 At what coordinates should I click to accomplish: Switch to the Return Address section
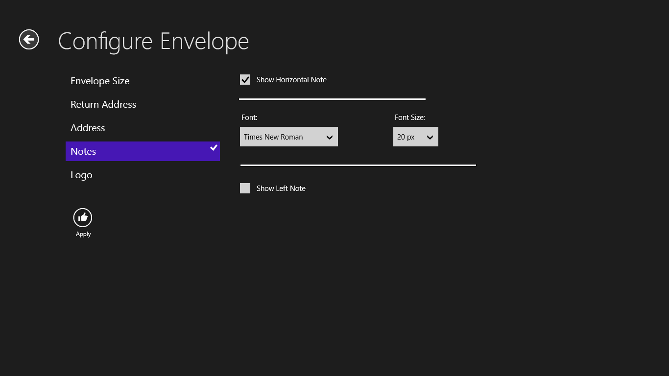click(103, 104)
